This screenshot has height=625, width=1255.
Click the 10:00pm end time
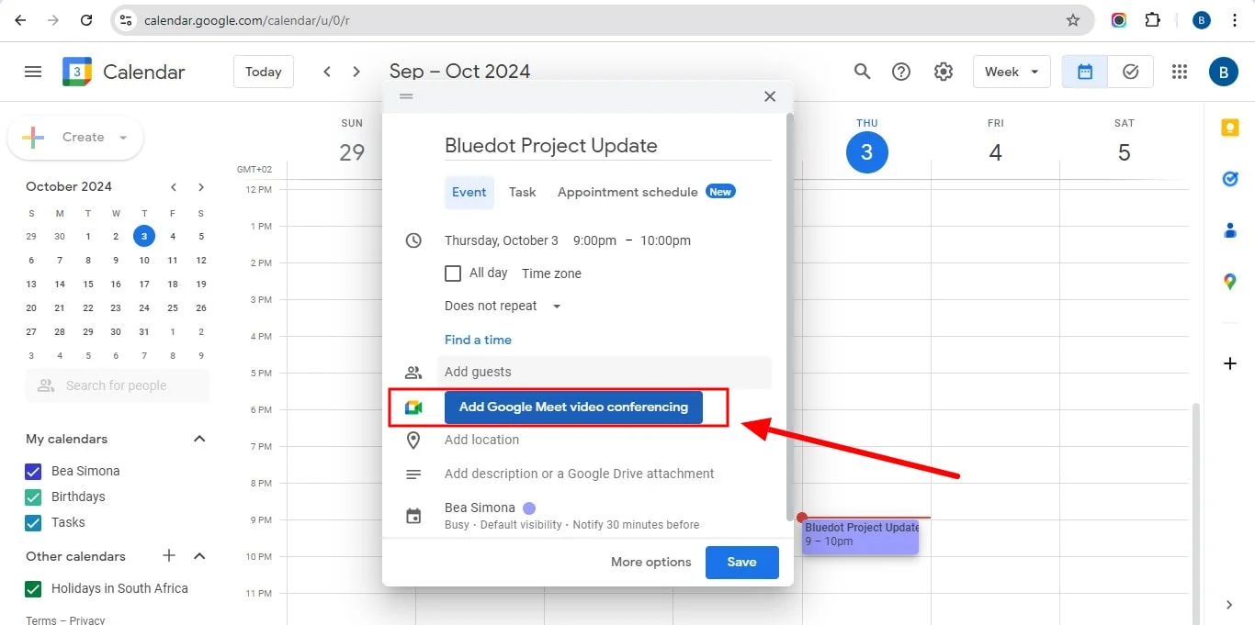(x=665, y=240)
